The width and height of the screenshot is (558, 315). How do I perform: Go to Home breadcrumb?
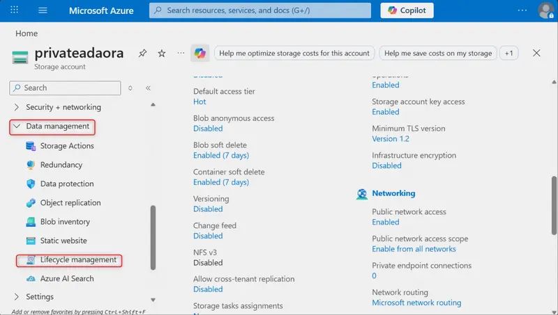click(x=27, y=33)
